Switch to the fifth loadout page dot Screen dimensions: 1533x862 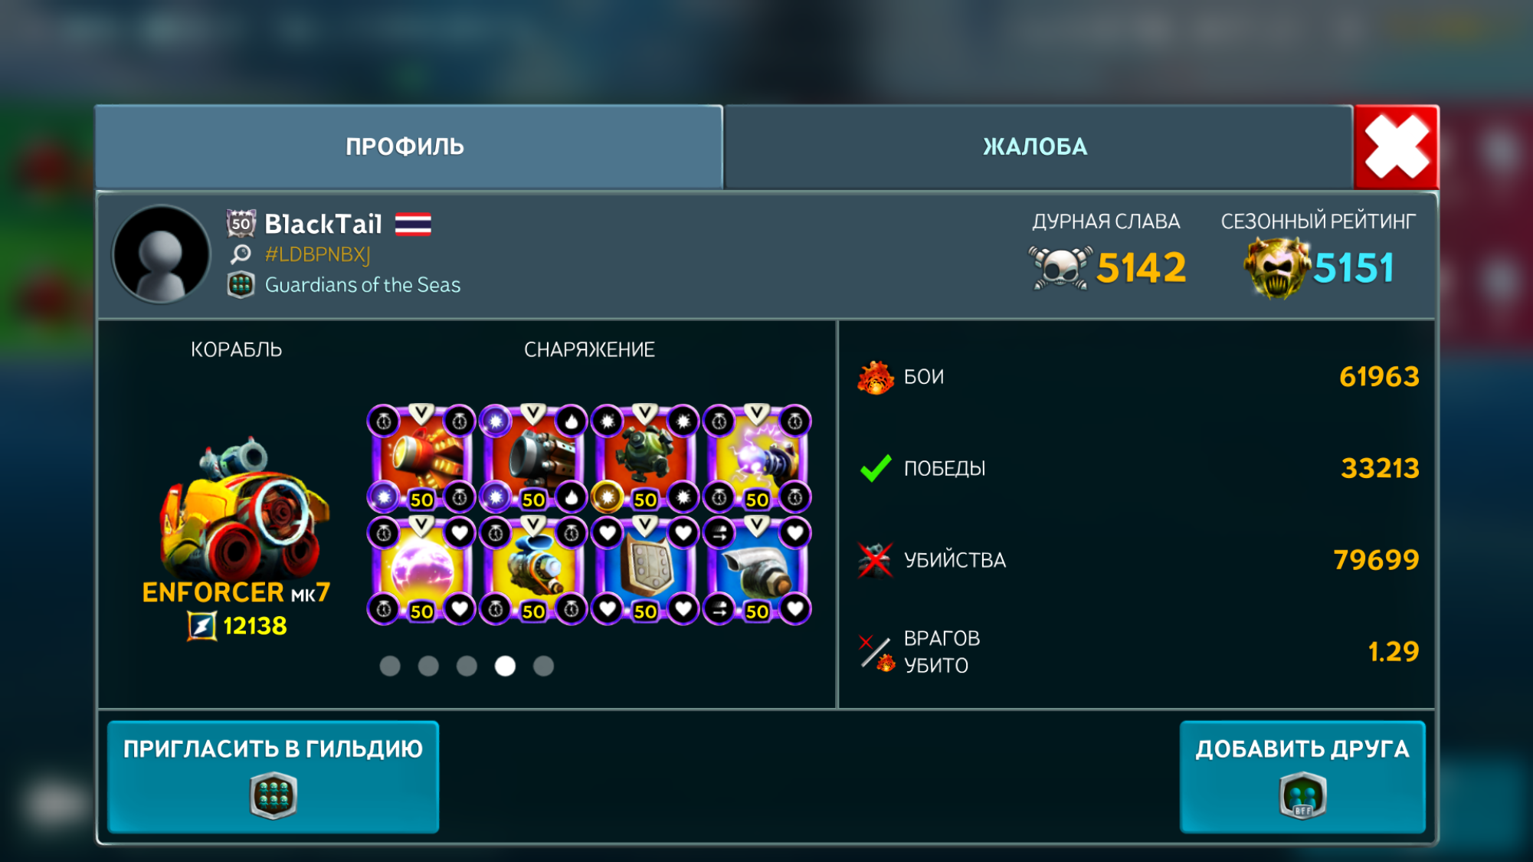tap(543, 666)
